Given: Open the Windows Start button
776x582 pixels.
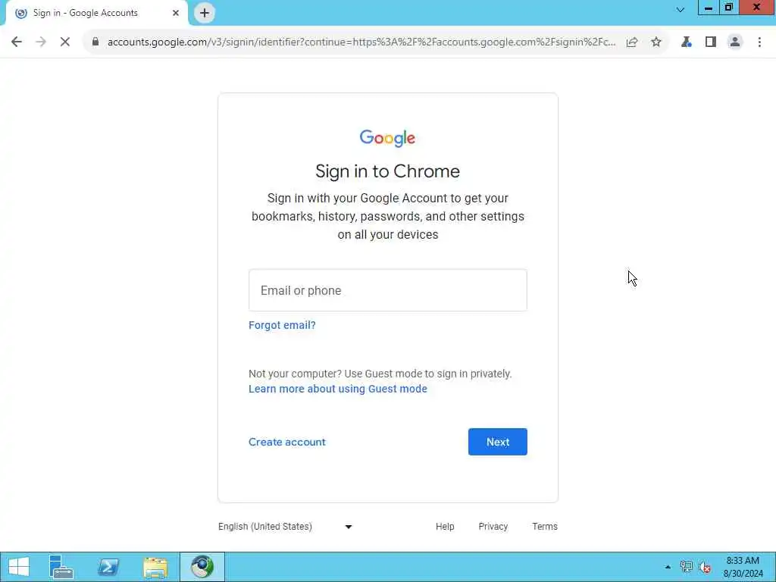Looking at the screenshot, I should coord(19,567).
